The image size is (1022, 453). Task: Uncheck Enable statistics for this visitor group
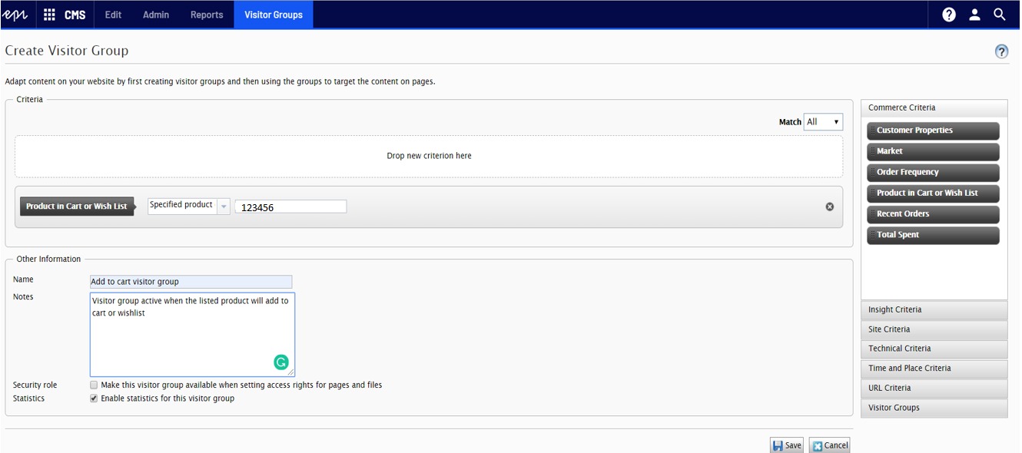(x=94, y=398)
